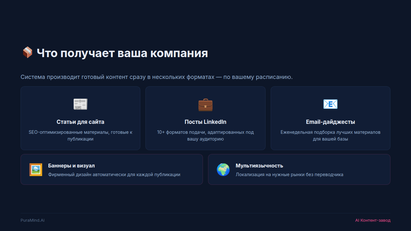
Task: Click the package box emoji in heading
Action: coord(28,53)
